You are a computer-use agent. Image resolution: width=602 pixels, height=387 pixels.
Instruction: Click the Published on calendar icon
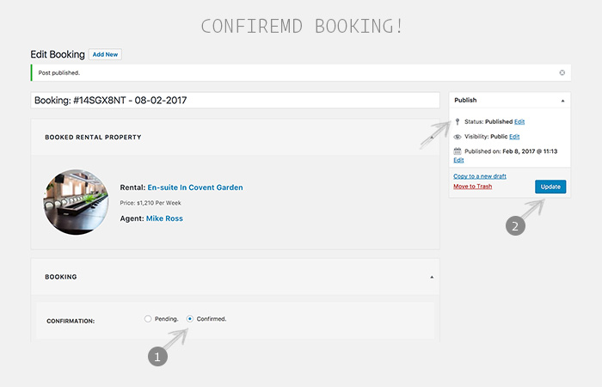458,150
